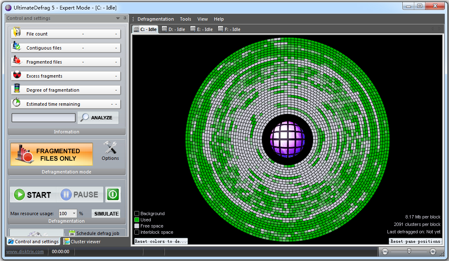Zoom out with the minus icon
This screenshot has height=261, width=449.
385,252
